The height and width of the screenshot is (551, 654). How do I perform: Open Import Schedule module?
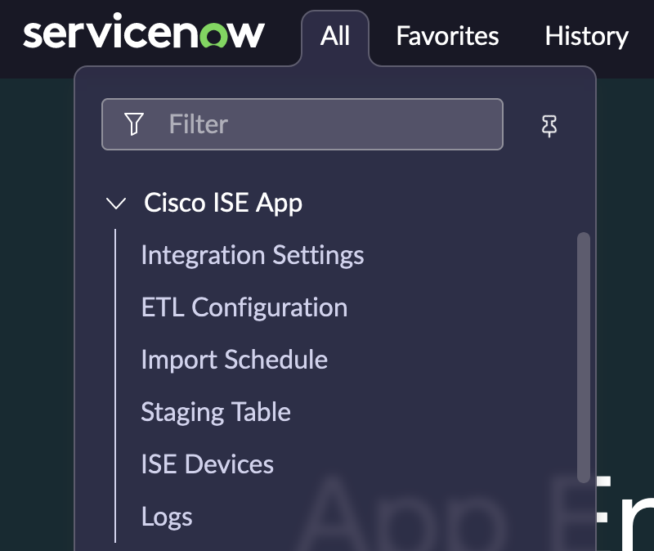[x=235, y=360]
